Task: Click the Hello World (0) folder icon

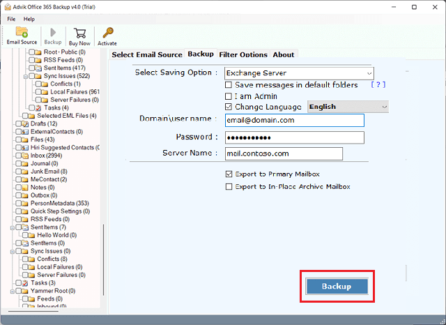Action: [x=32, y=235]
